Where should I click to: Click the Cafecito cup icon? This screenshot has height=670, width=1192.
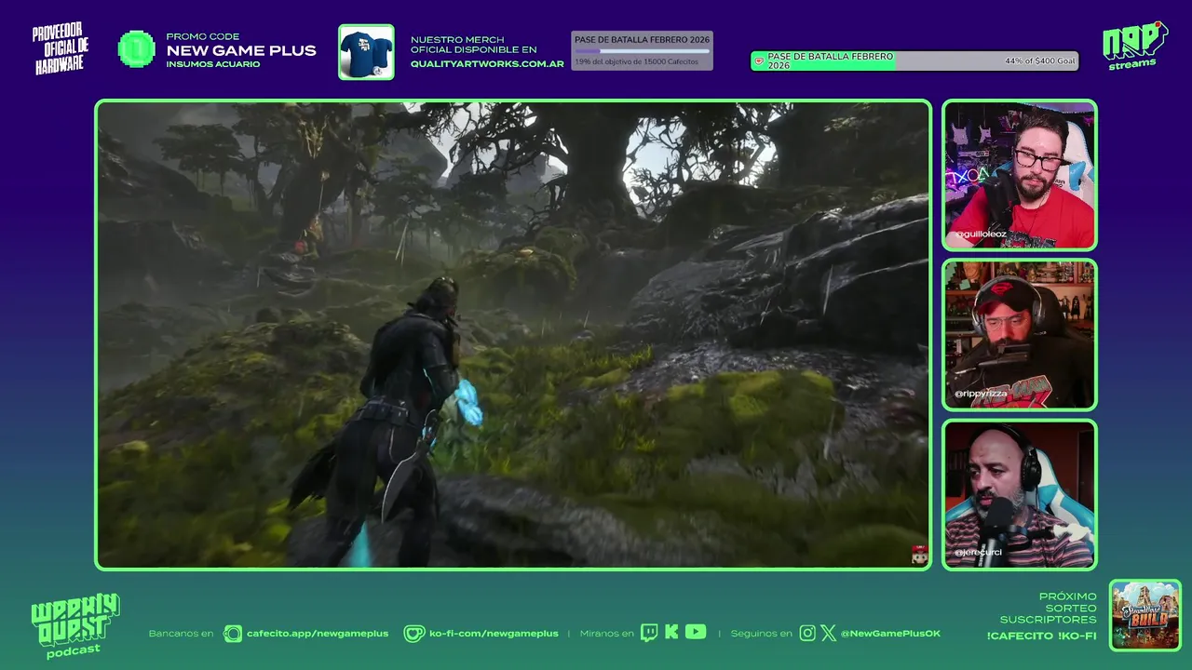[x=233, y=634]
